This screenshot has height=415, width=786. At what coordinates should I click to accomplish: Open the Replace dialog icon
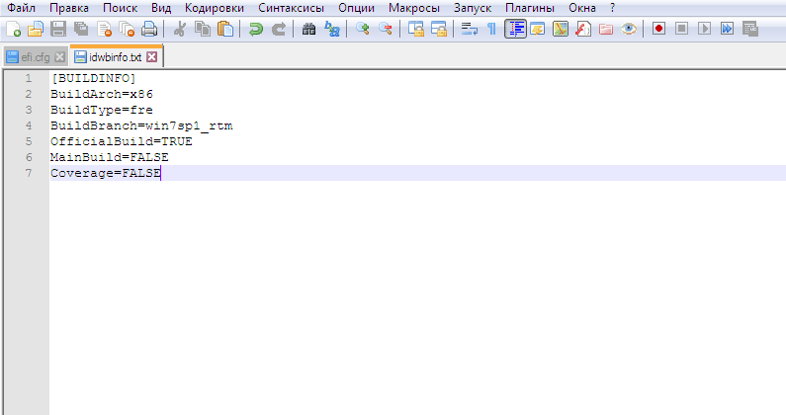(x=332, y=29)
